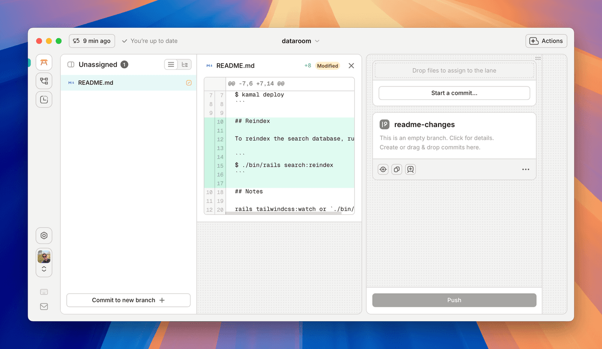Image resolution: width=602 pixels, height=349 pixels.
Task: Open the Workspace view in the sidebar
Action: coord(44,62)
